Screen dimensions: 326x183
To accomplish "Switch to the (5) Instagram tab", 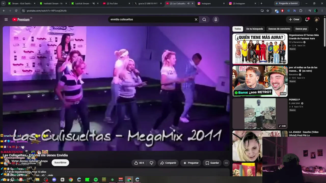I will (x=243, y=4).
